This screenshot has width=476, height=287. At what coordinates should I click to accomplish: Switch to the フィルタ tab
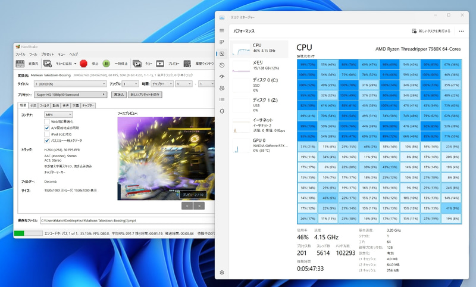pos(44,105)
